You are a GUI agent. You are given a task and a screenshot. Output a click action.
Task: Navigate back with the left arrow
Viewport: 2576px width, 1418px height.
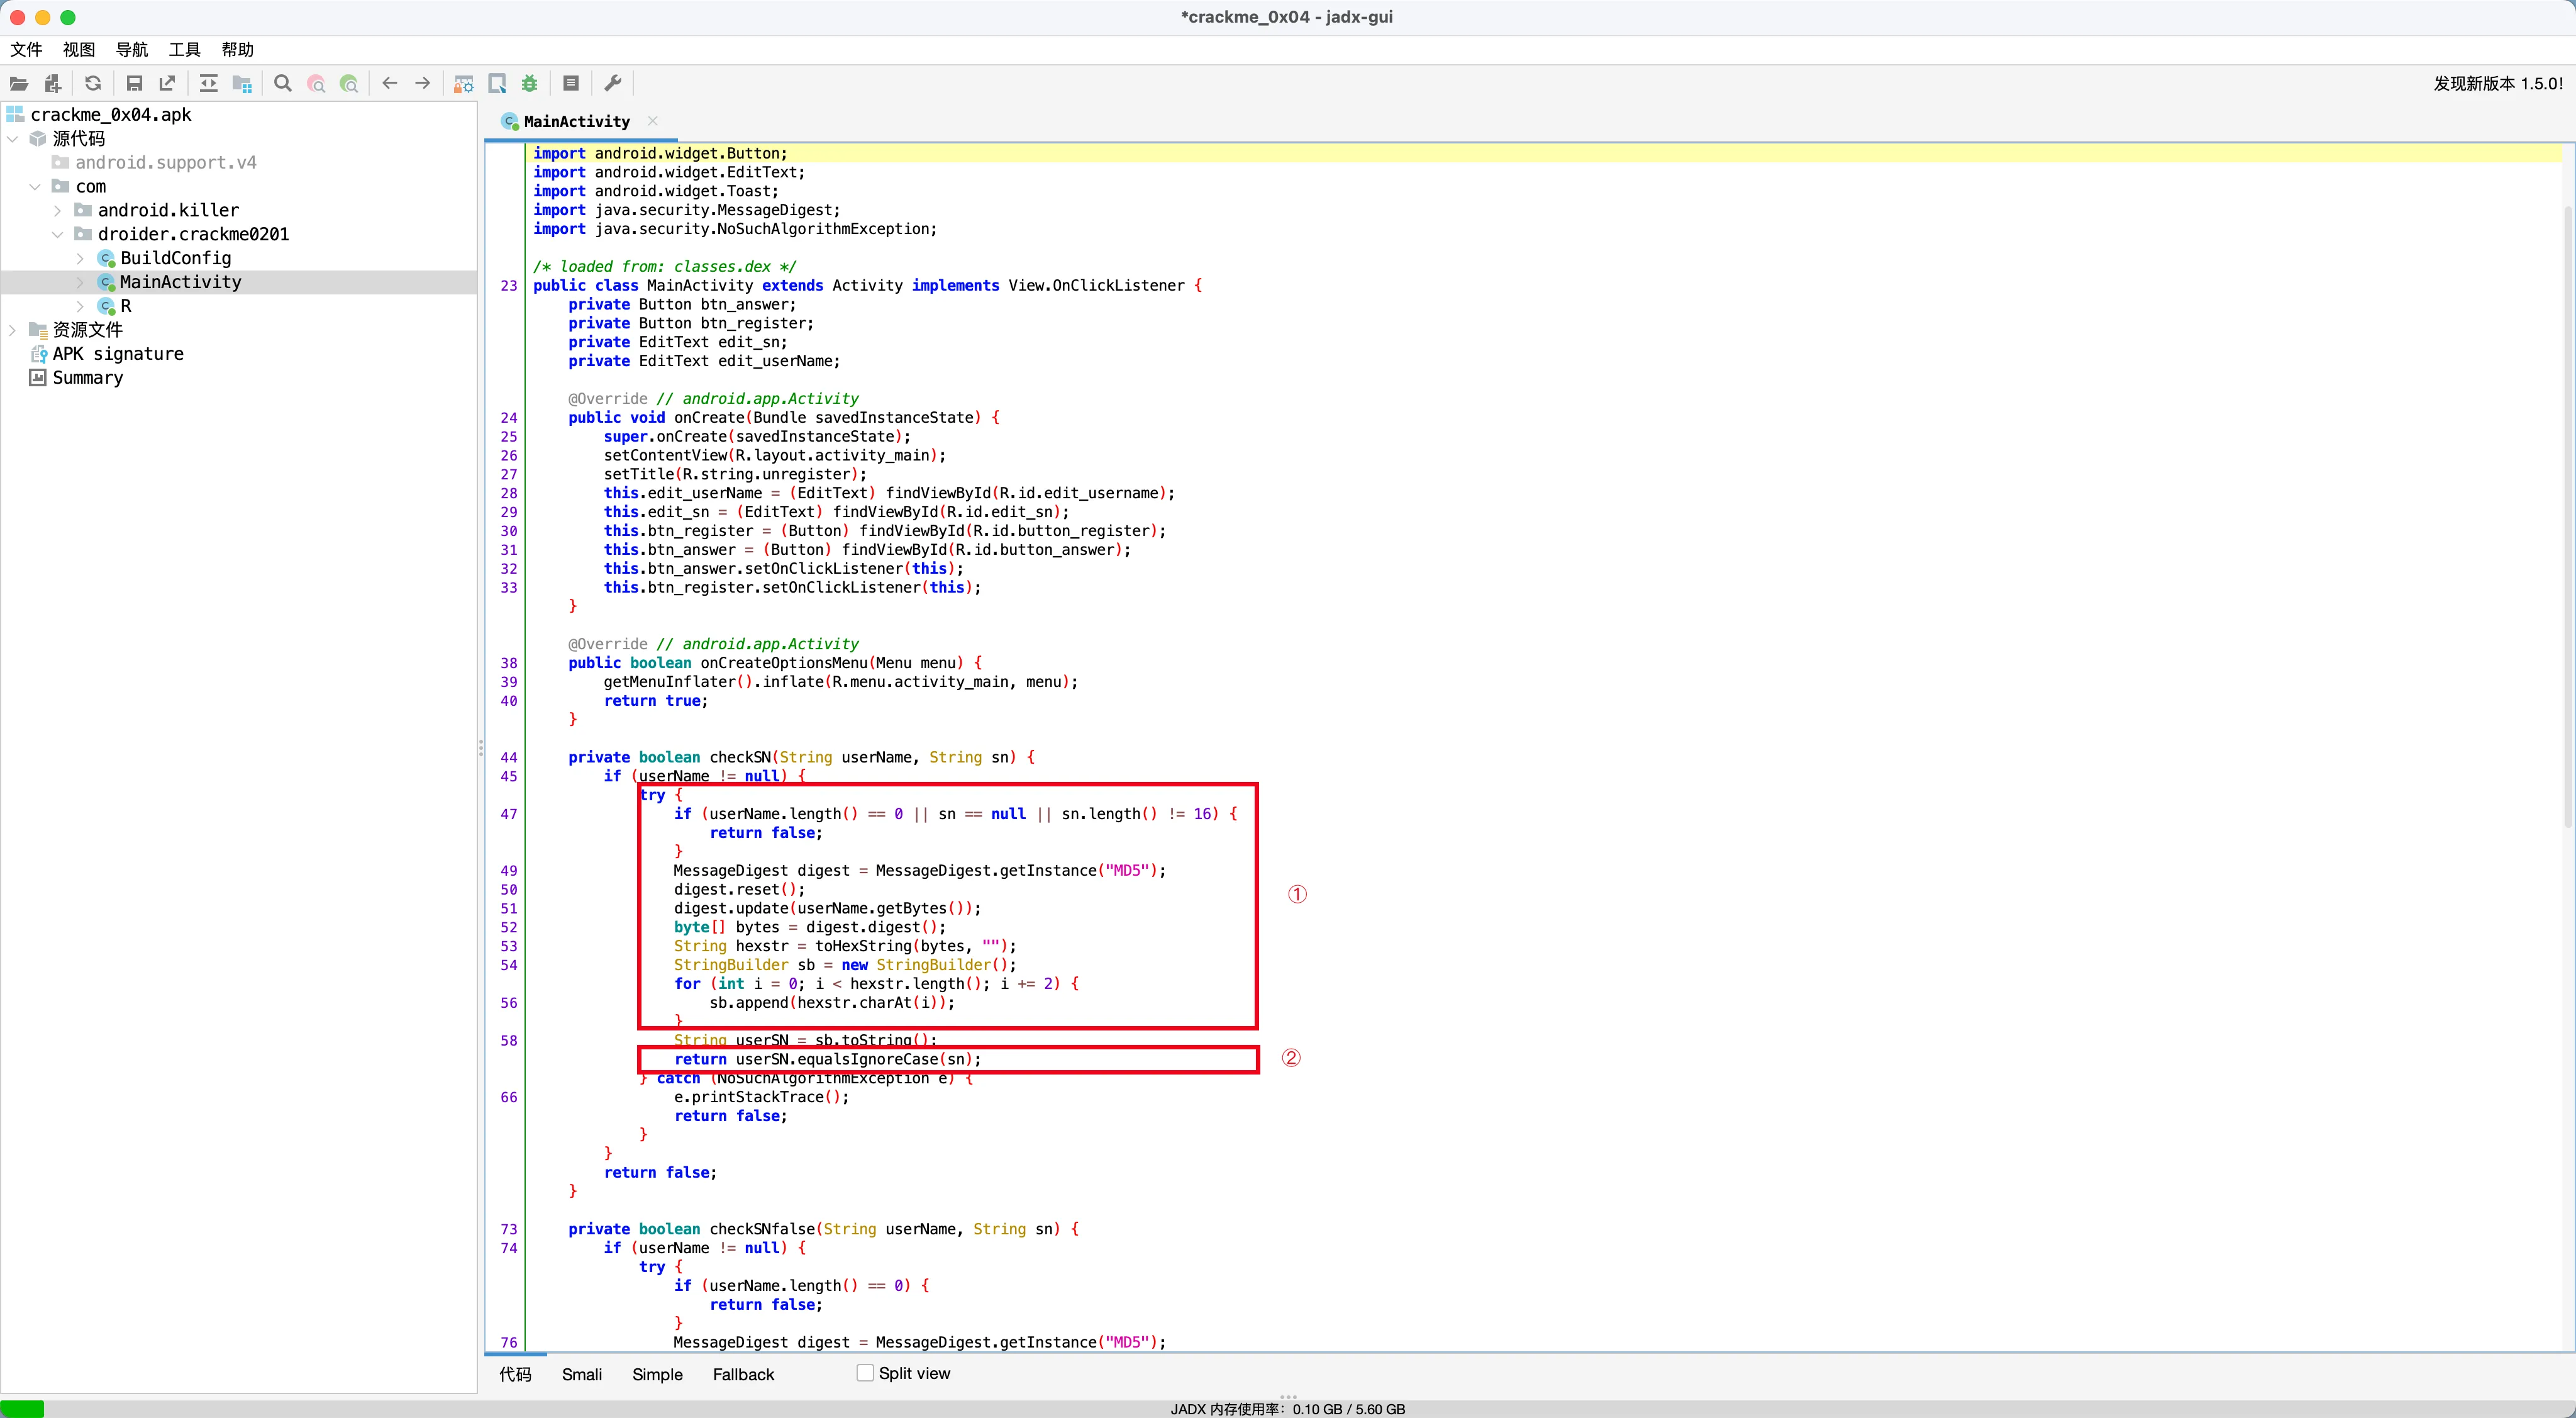pyautogui.click(x=390, y=84)
